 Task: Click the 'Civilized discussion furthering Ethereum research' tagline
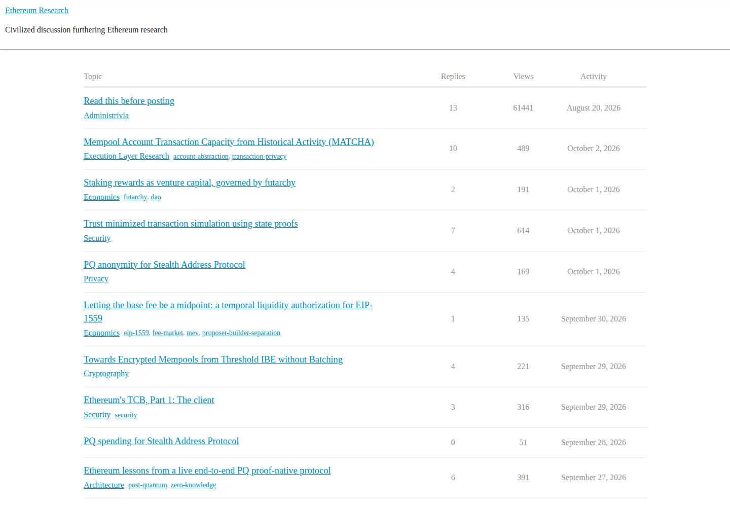(86, 30)
